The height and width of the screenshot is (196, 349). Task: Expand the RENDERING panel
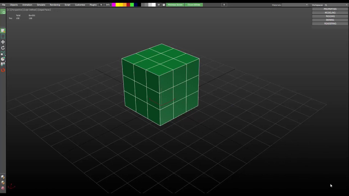click(330, 23)
